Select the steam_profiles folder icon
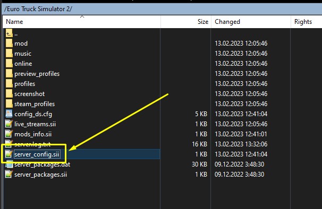 [x=9, y=103]
